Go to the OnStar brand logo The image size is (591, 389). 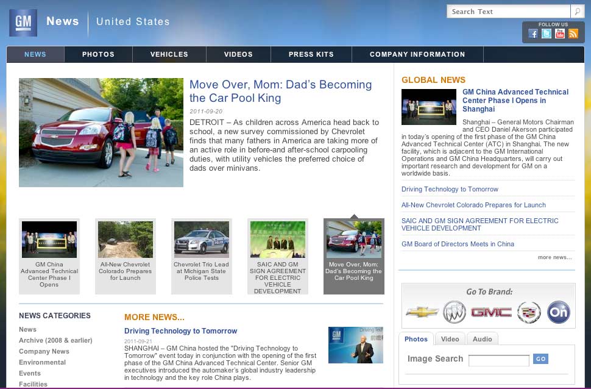point(559,312)
